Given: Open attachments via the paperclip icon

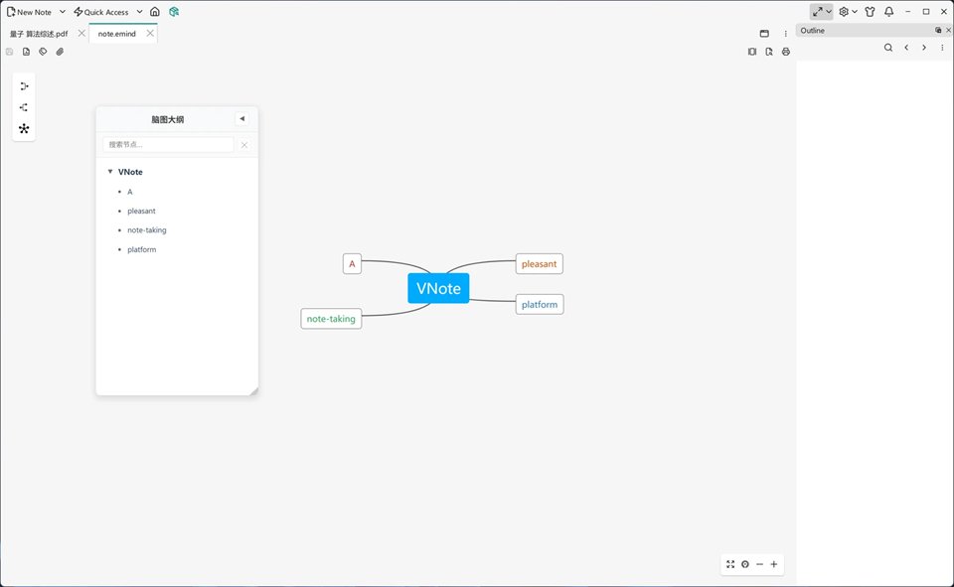Looking at the screenshot, I should (60, 52).
